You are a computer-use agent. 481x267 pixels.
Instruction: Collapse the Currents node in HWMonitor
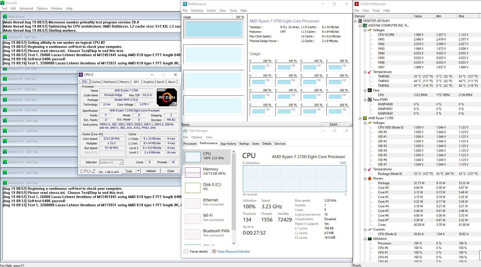click(x=365, y=229)
